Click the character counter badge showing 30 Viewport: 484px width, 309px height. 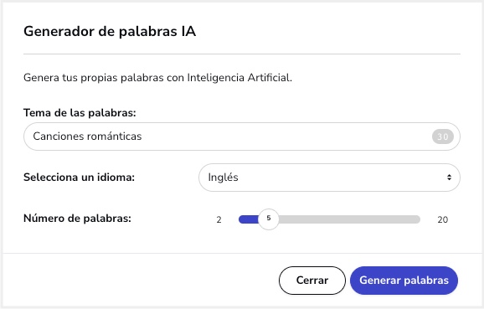(x=443, y=136)
